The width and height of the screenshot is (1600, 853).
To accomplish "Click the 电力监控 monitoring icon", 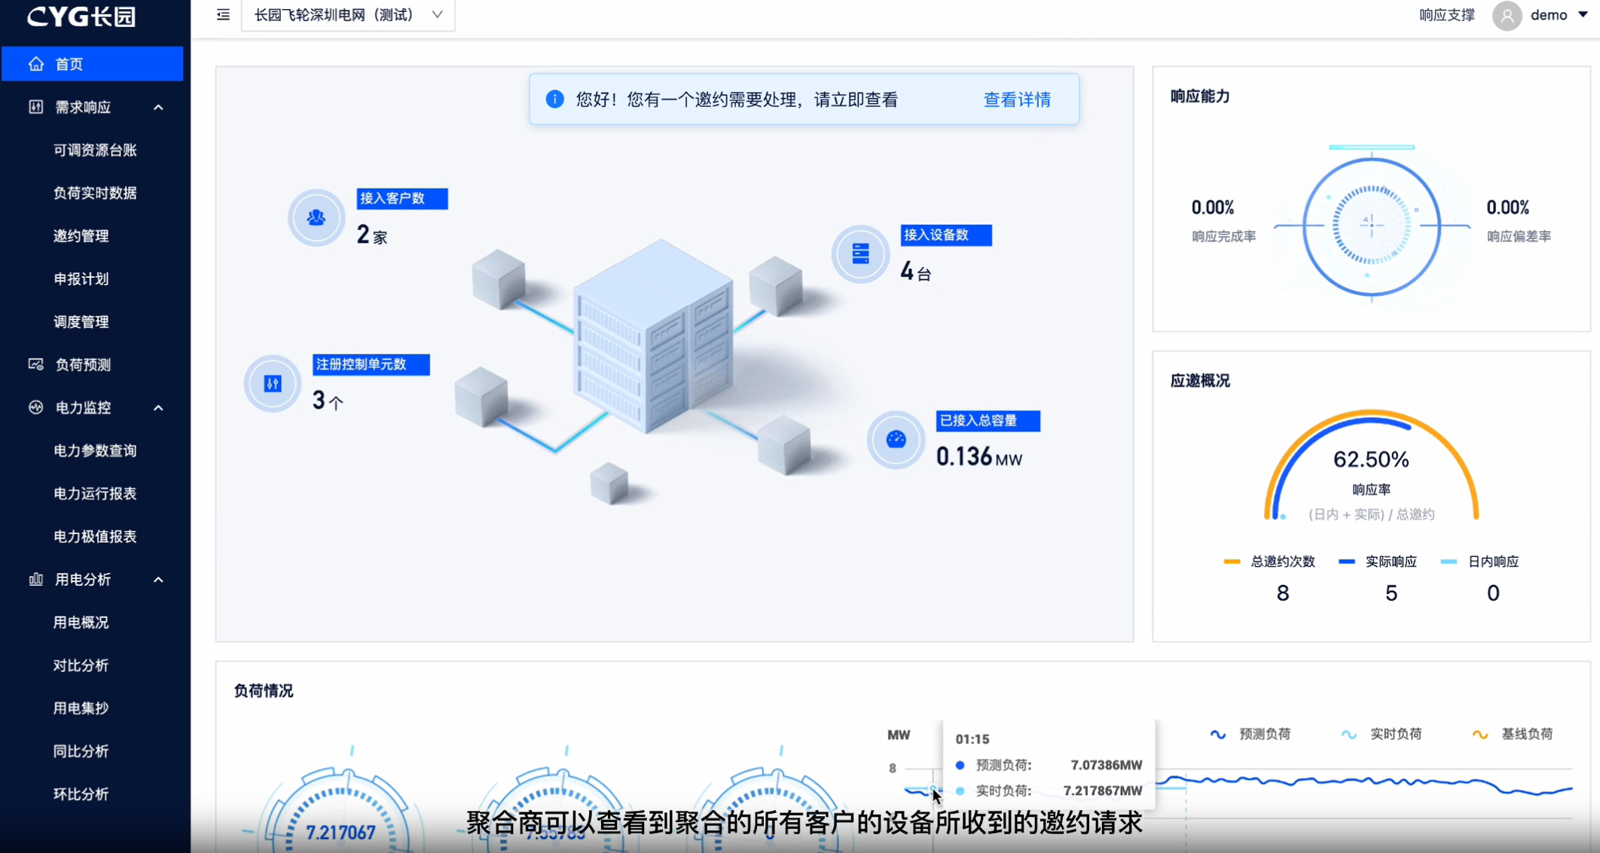I will (x=35, y=407).
